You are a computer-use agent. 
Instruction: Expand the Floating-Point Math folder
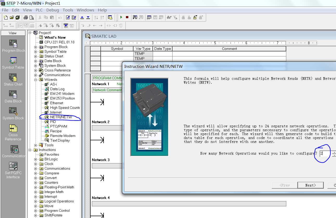[x=36, y=187]
